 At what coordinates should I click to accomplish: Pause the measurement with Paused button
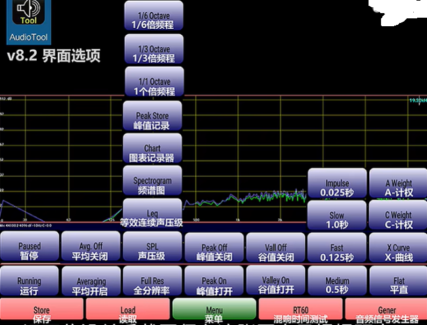point(30,248)
